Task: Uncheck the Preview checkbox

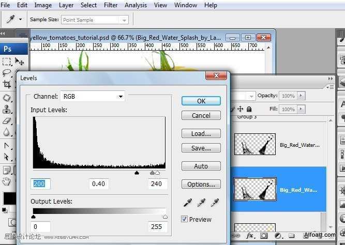Action: click(184, 219)
